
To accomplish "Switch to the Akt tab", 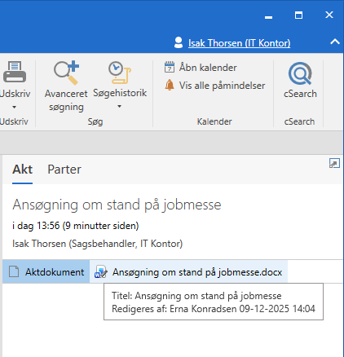I will coord(22,170).
